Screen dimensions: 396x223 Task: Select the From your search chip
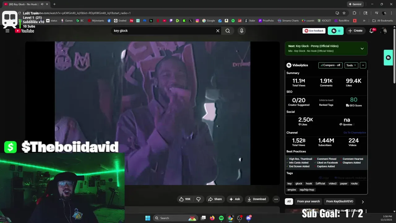(x=308, y=201)
